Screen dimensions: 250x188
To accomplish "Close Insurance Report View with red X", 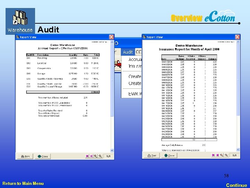I will coord(237,37).
